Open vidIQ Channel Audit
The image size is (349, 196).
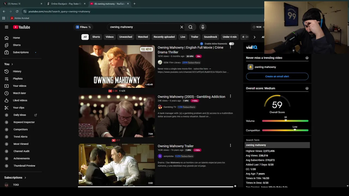point(21,151)
